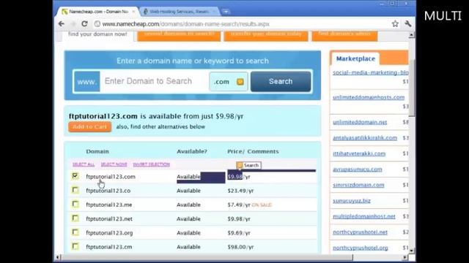The height and width of the screenshot is (263, 469).
Task: Open the Chrome wrench menu
Action: [408, 24]
